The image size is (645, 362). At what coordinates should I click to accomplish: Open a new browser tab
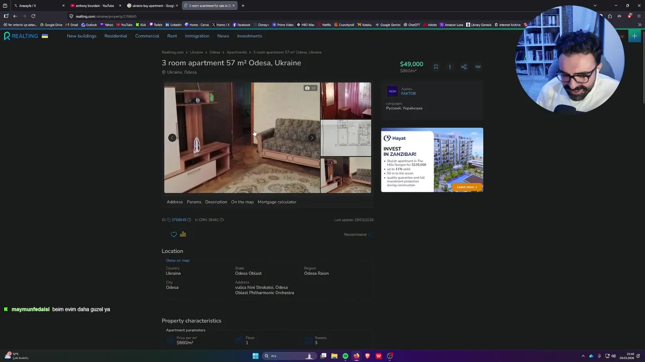point(243,6)
